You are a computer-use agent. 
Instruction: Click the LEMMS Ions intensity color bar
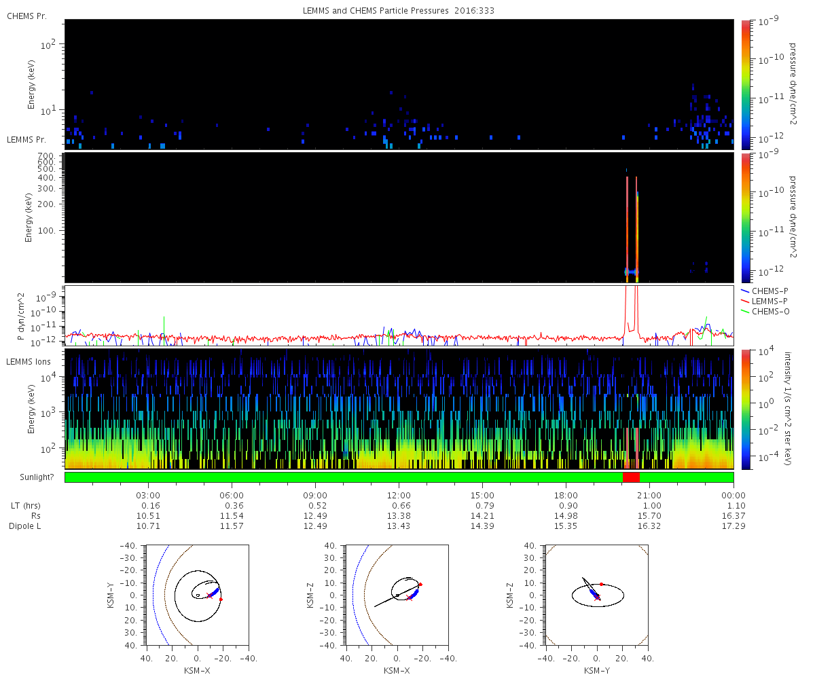coord(746,409)
